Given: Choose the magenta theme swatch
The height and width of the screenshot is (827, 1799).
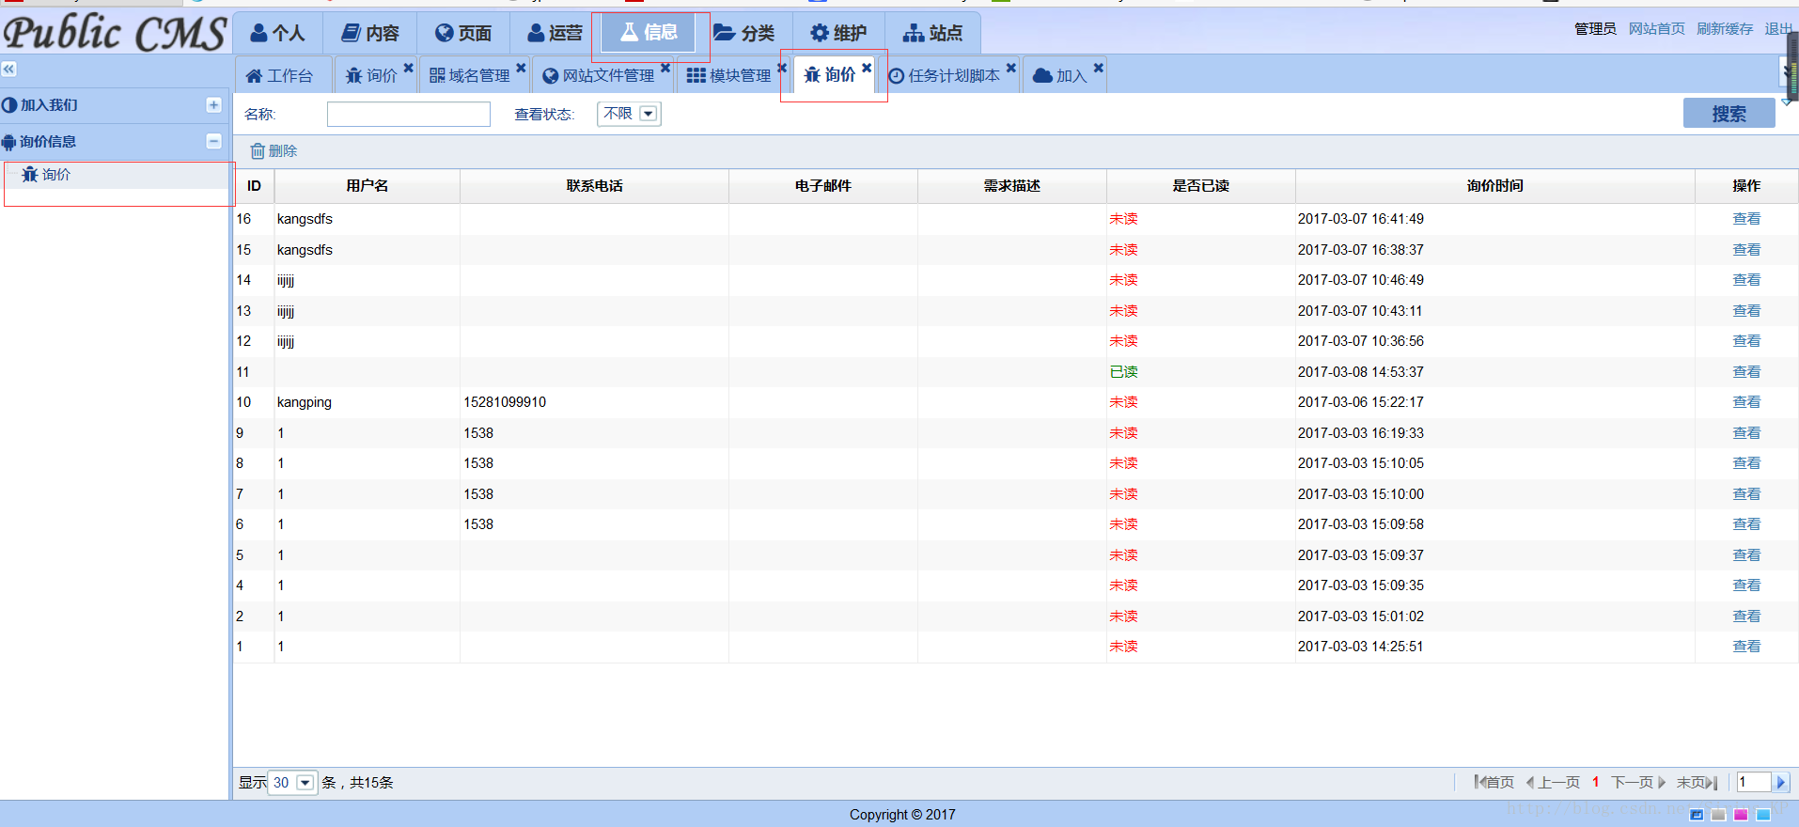Looking at the screenshot, I should coord(1741,815).
